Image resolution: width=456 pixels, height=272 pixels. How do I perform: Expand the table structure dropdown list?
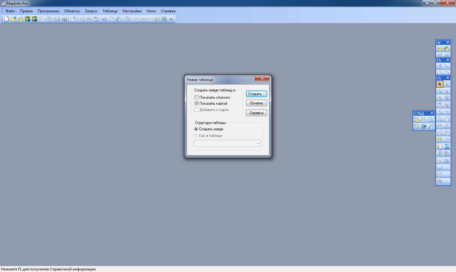pyautogui.click(x=258, y=144)
